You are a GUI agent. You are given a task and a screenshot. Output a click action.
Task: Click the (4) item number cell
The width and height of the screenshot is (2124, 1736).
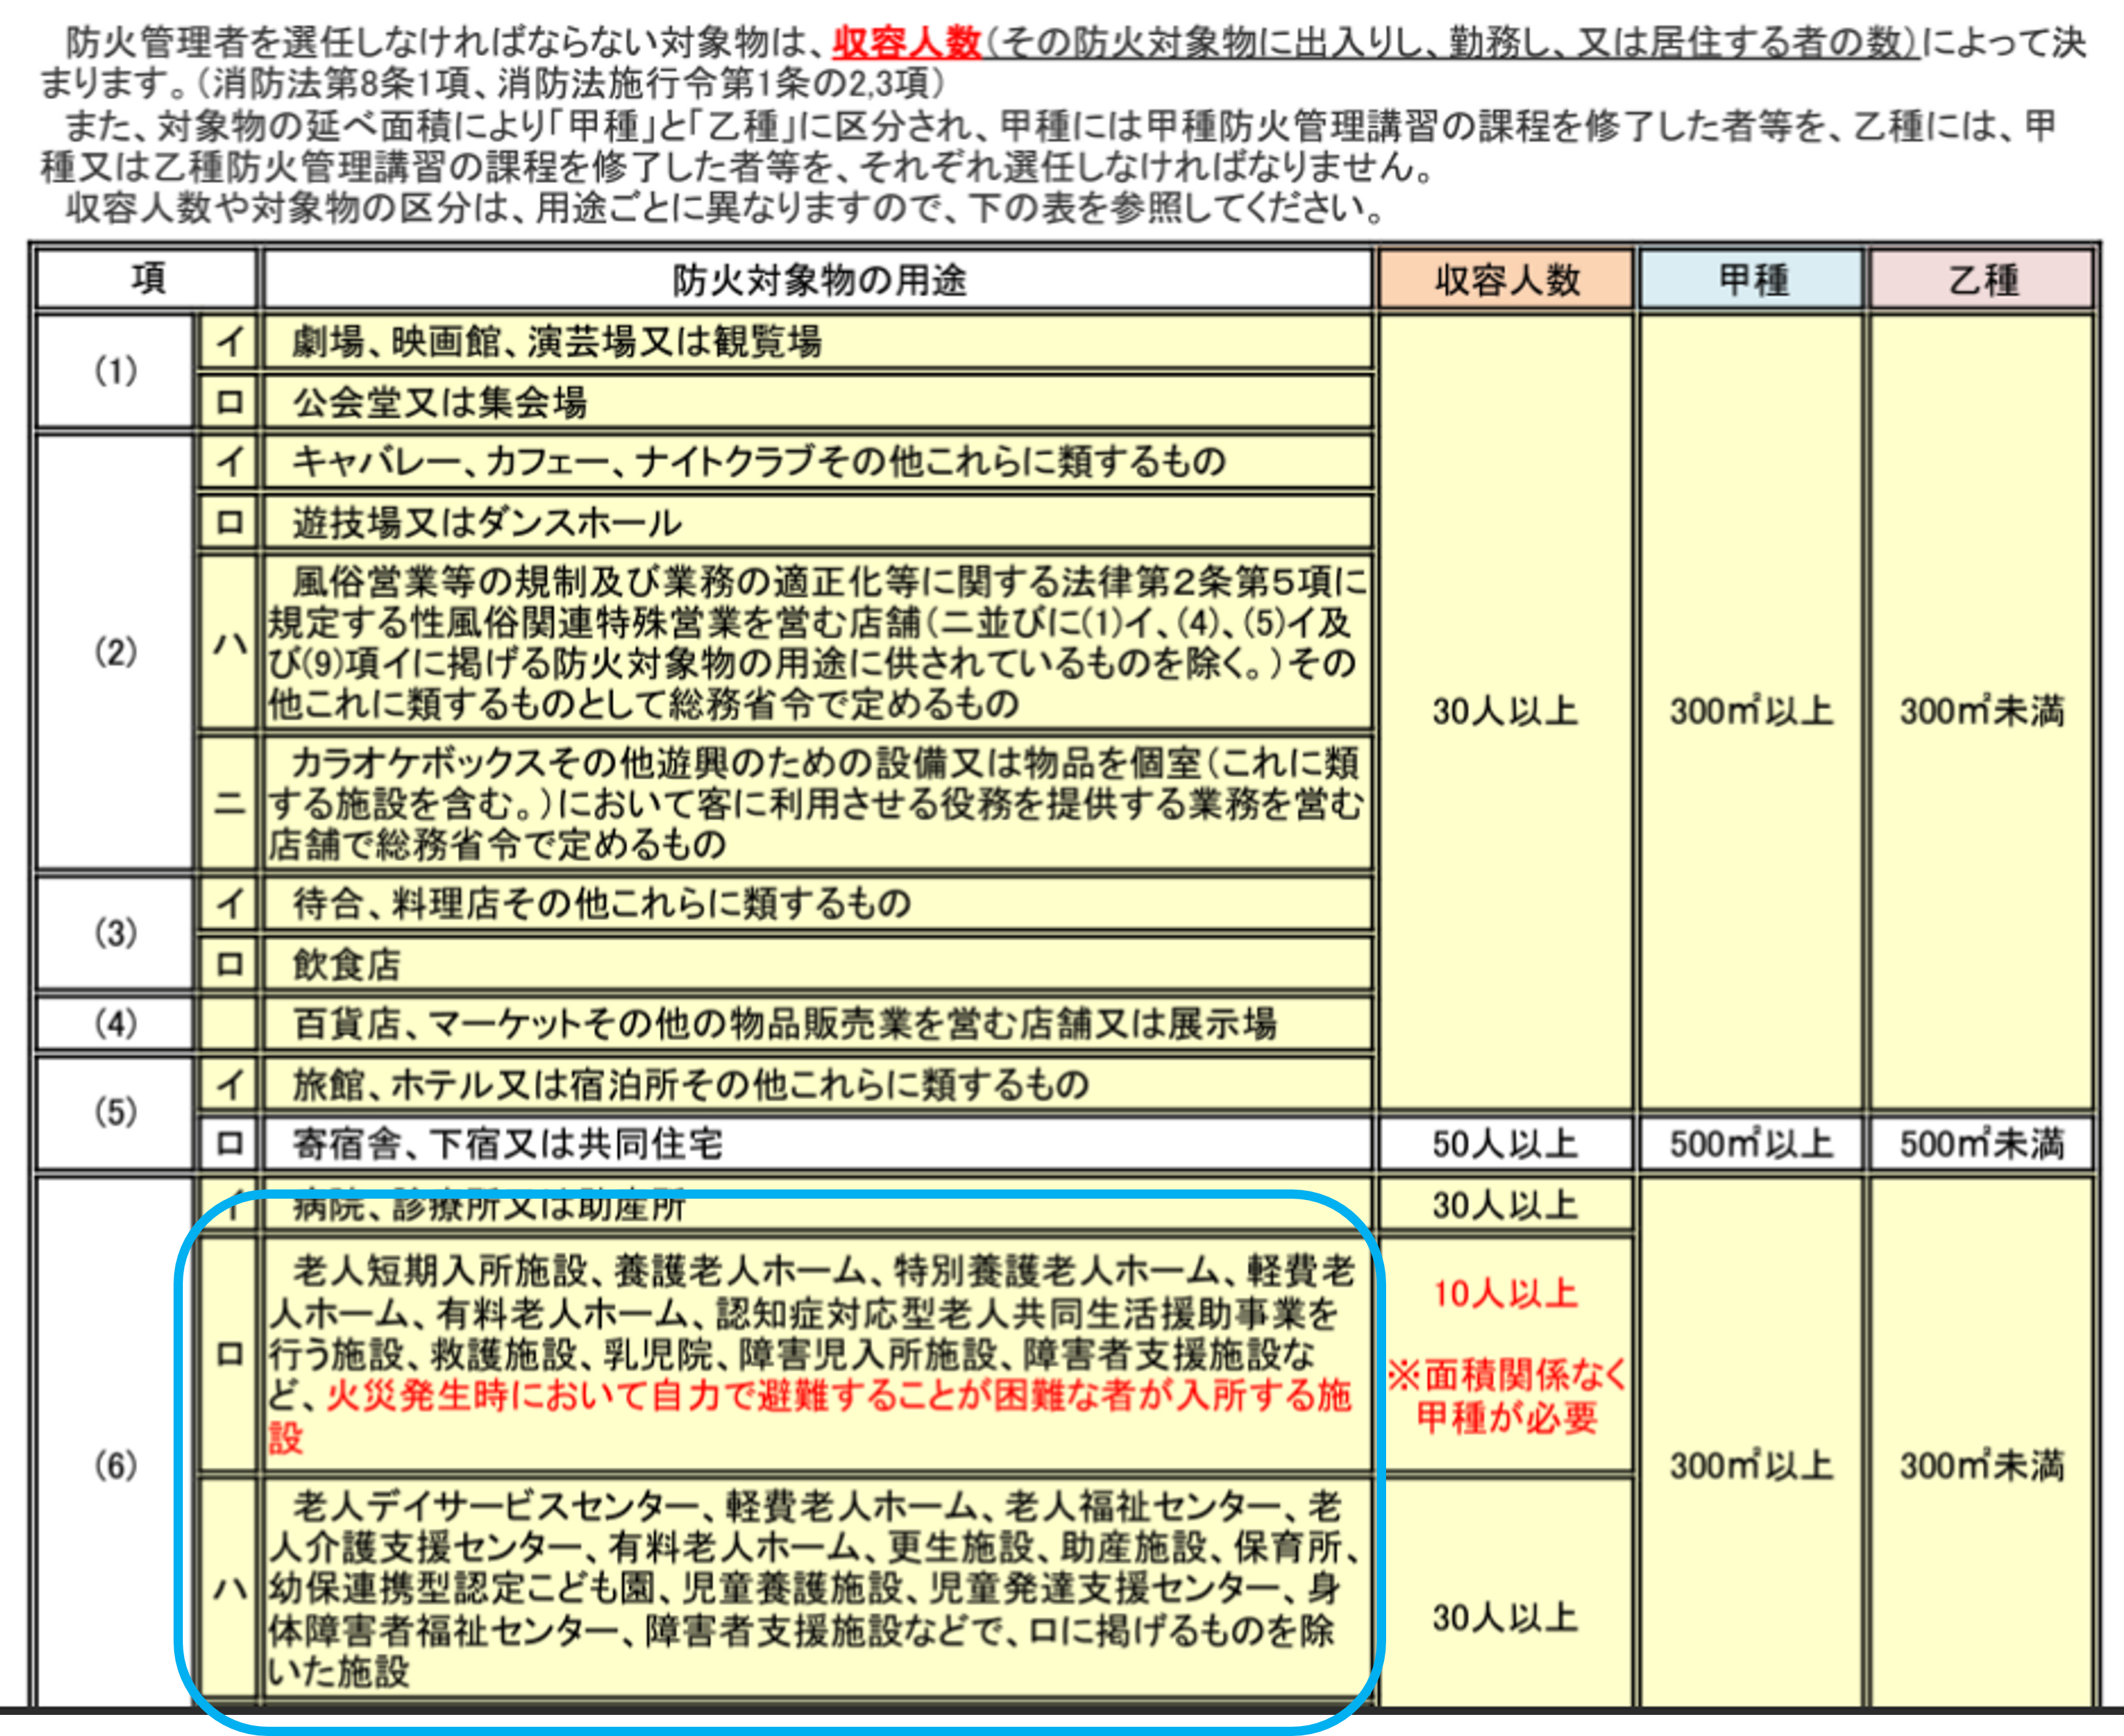point(115,1023)
